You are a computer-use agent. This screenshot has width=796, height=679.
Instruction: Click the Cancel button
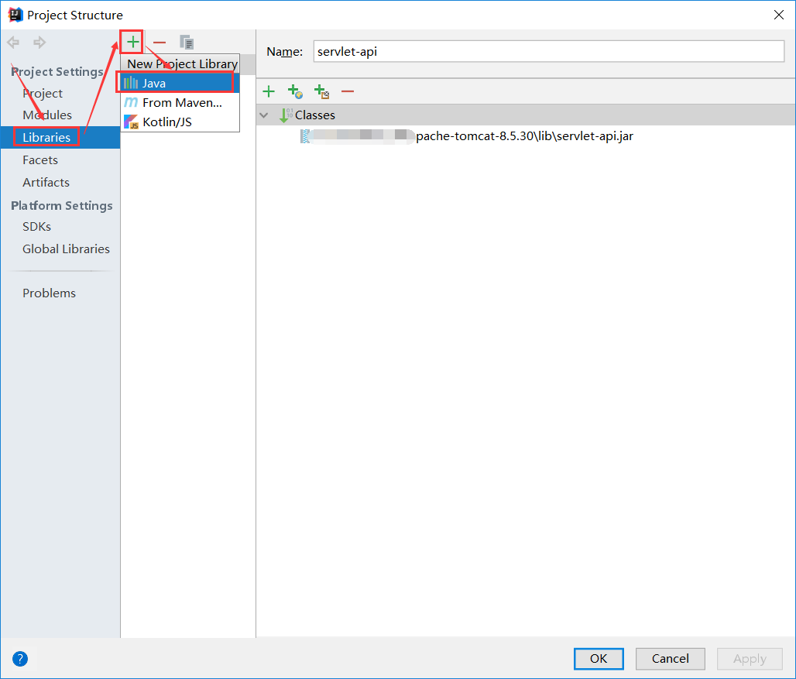(x=670, y=659)
